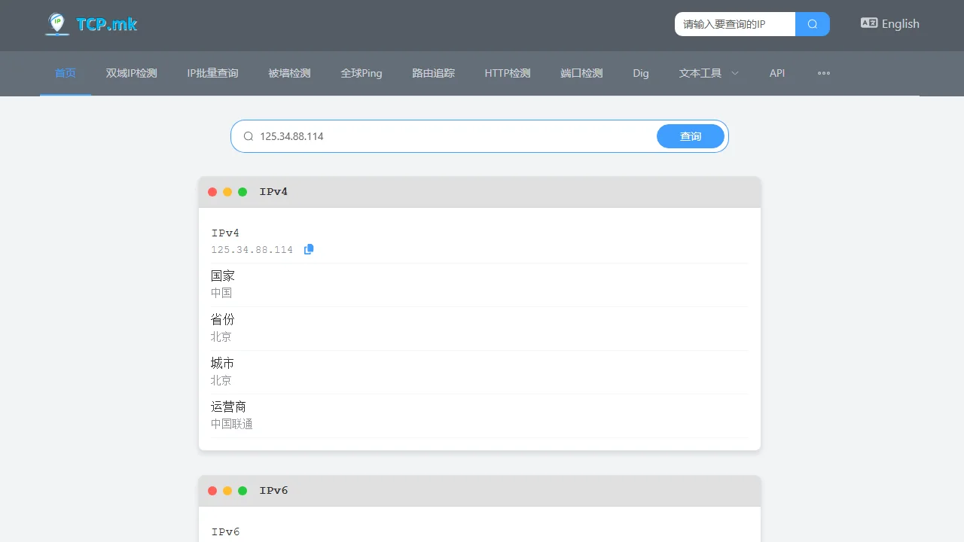Open the API page link

coord(777,73)
